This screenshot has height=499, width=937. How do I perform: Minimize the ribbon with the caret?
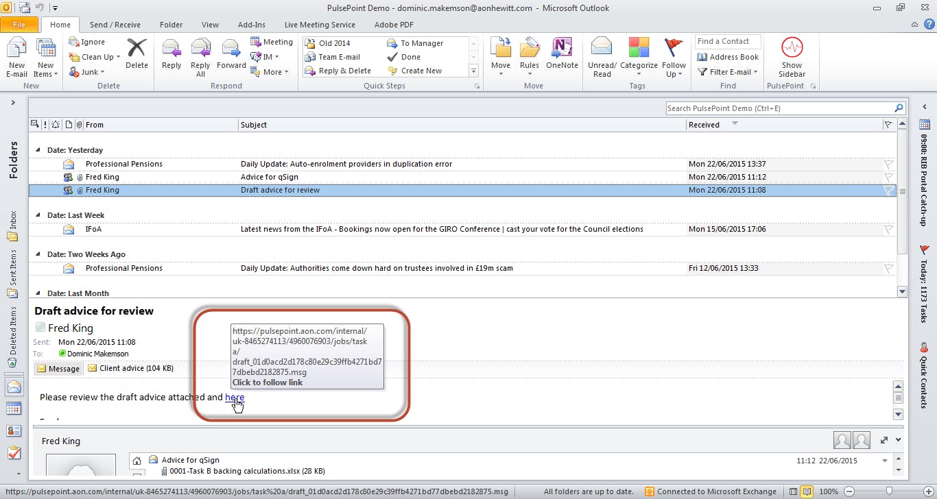[x=914, y=24]
